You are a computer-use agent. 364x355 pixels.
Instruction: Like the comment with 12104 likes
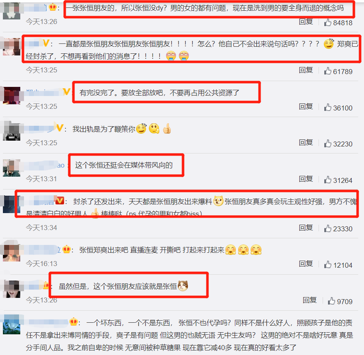[x=328, y=265]
